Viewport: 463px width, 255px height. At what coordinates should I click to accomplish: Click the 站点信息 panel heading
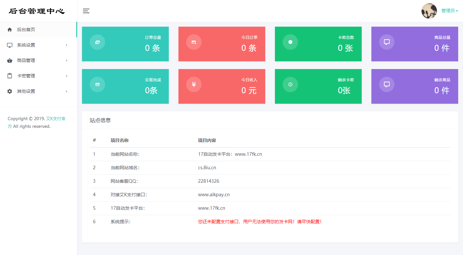point(100,120)
